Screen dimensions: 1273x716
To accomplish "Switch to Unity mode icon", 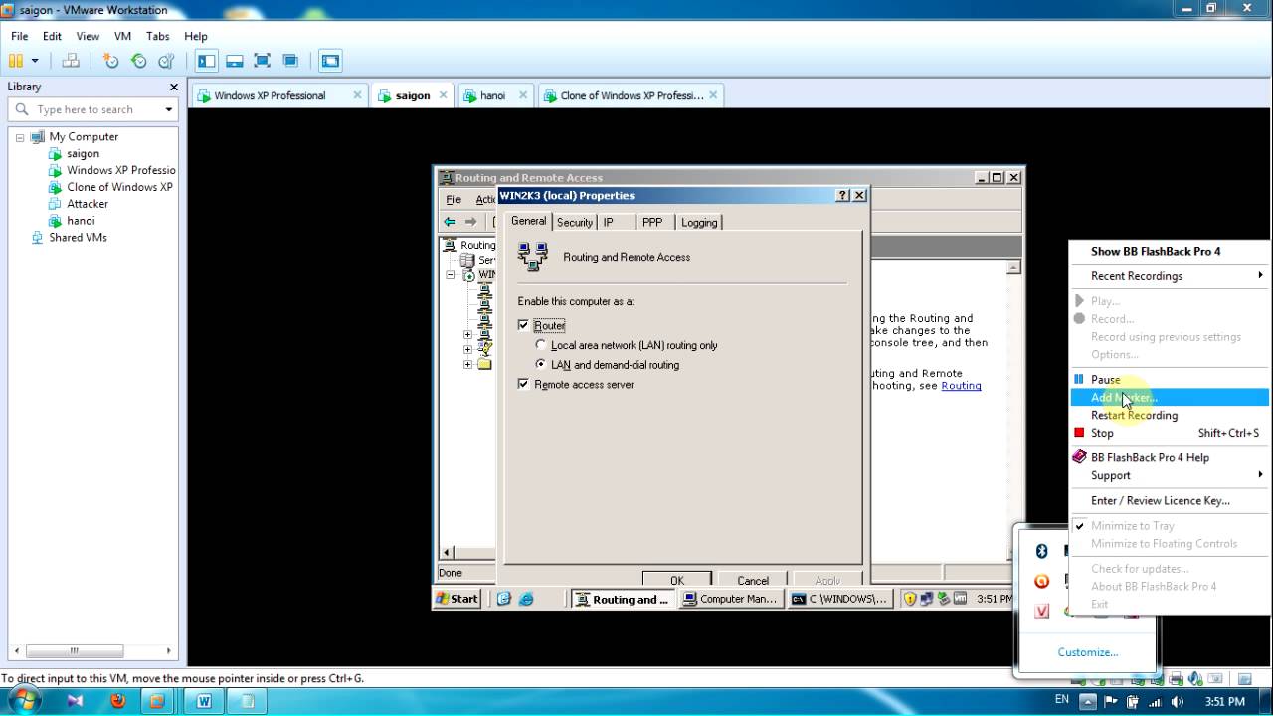I will [x=290, y=61].
